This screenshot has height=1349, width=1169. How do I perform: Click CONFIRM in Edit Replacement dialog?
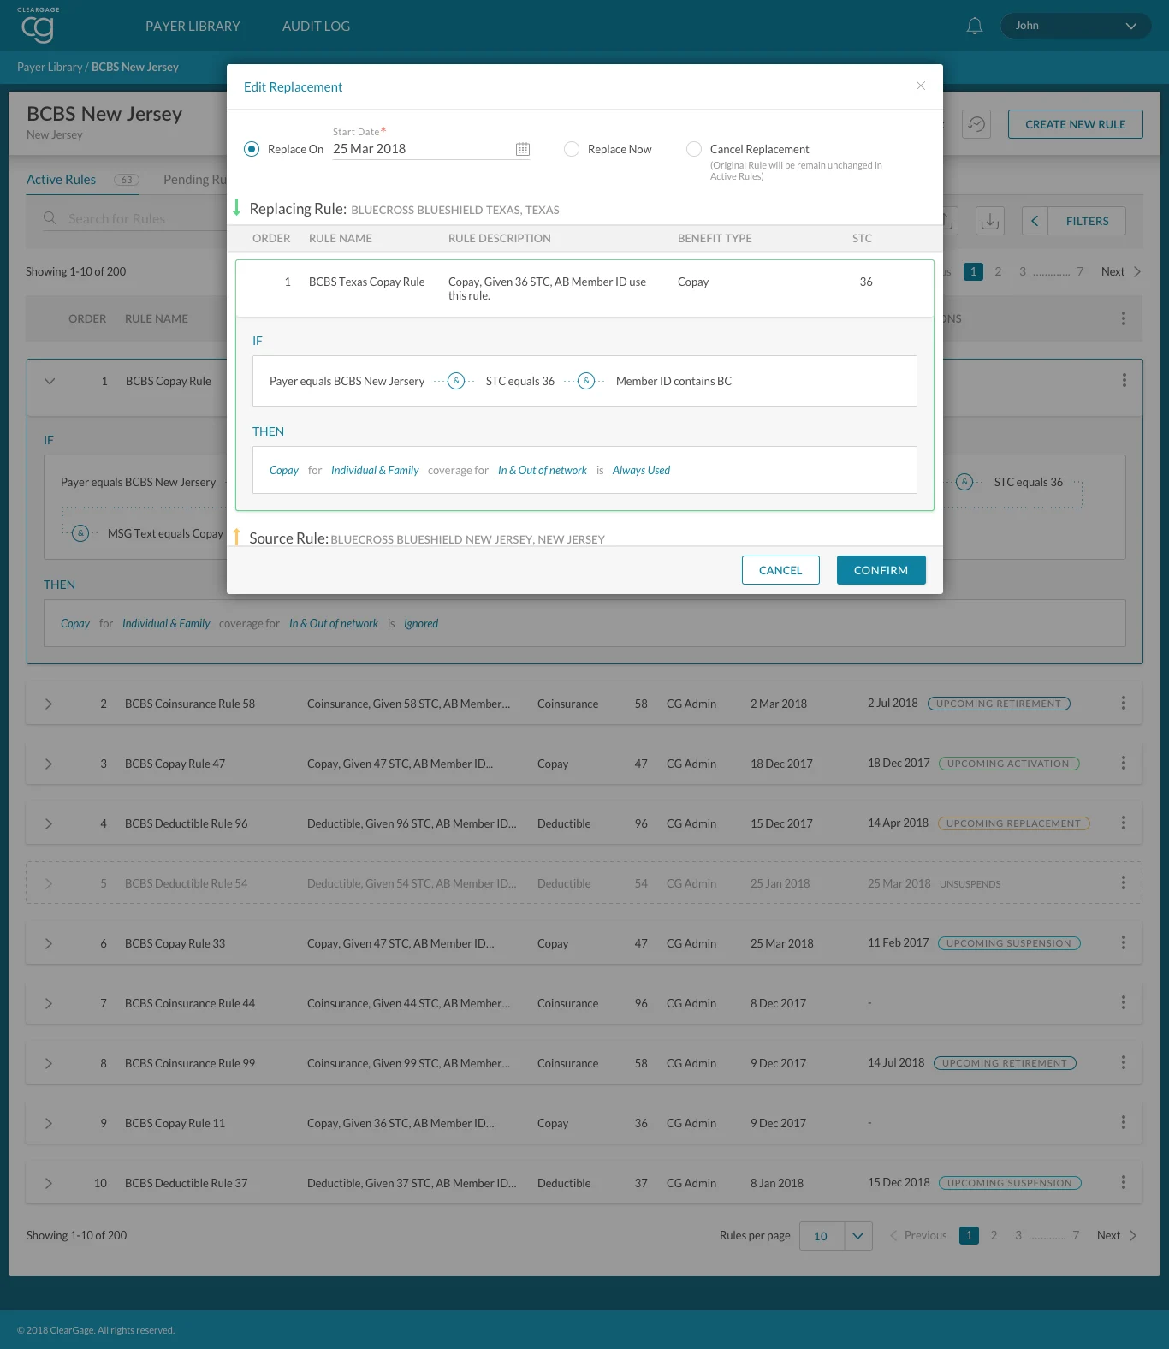pyautogui.click(x=881, y=570)
